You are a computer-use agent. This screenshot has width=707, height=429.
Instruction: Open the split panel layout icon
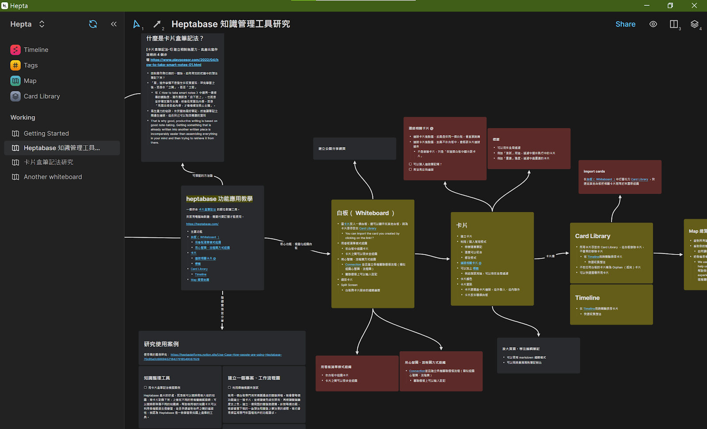point(674,24)
